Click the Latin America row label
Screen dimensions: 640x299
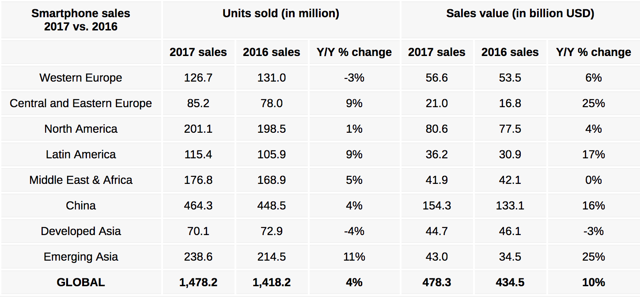tap(81, 155)
